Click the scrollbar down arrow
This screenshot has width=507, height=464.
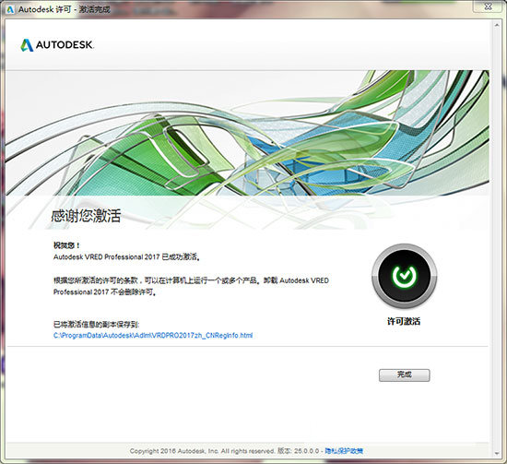coord(497,453)
